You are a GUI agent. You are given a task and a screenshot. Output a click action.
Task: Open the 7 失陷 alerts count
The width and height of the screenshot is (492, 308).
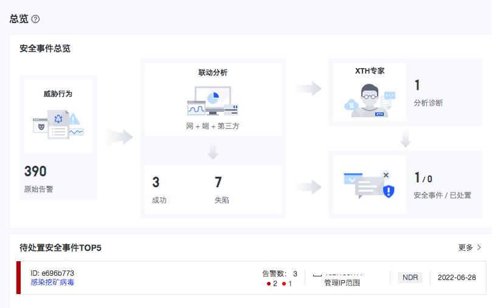(218, 182)
